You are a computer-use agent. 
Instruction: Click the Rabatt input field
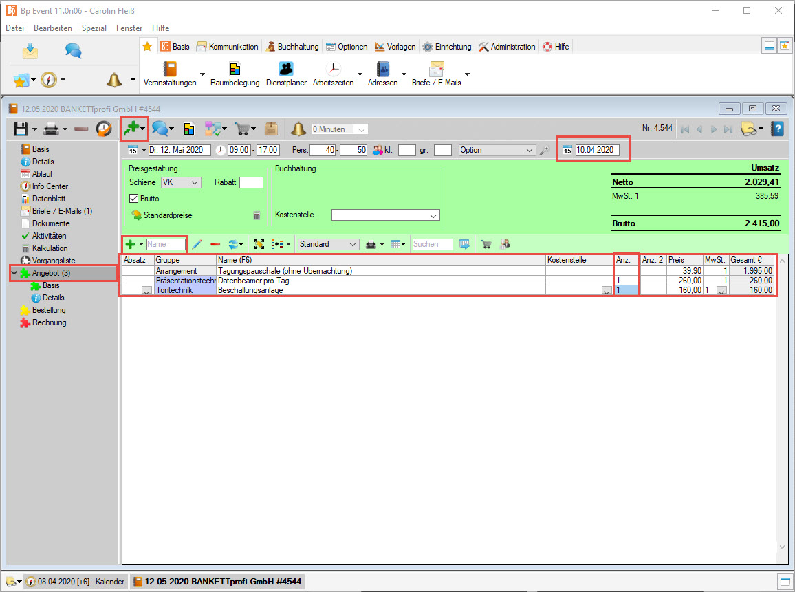tap(251, 183)
